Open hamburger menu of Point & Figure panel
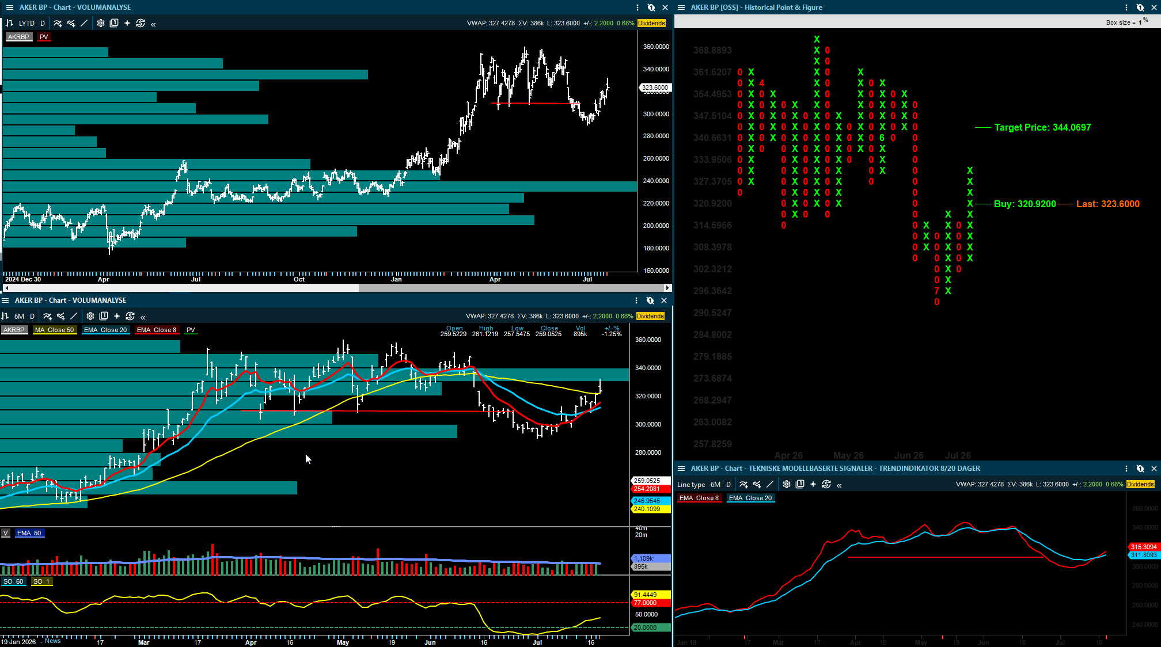This screenshot has height=647, width=1161. (681, 7)
